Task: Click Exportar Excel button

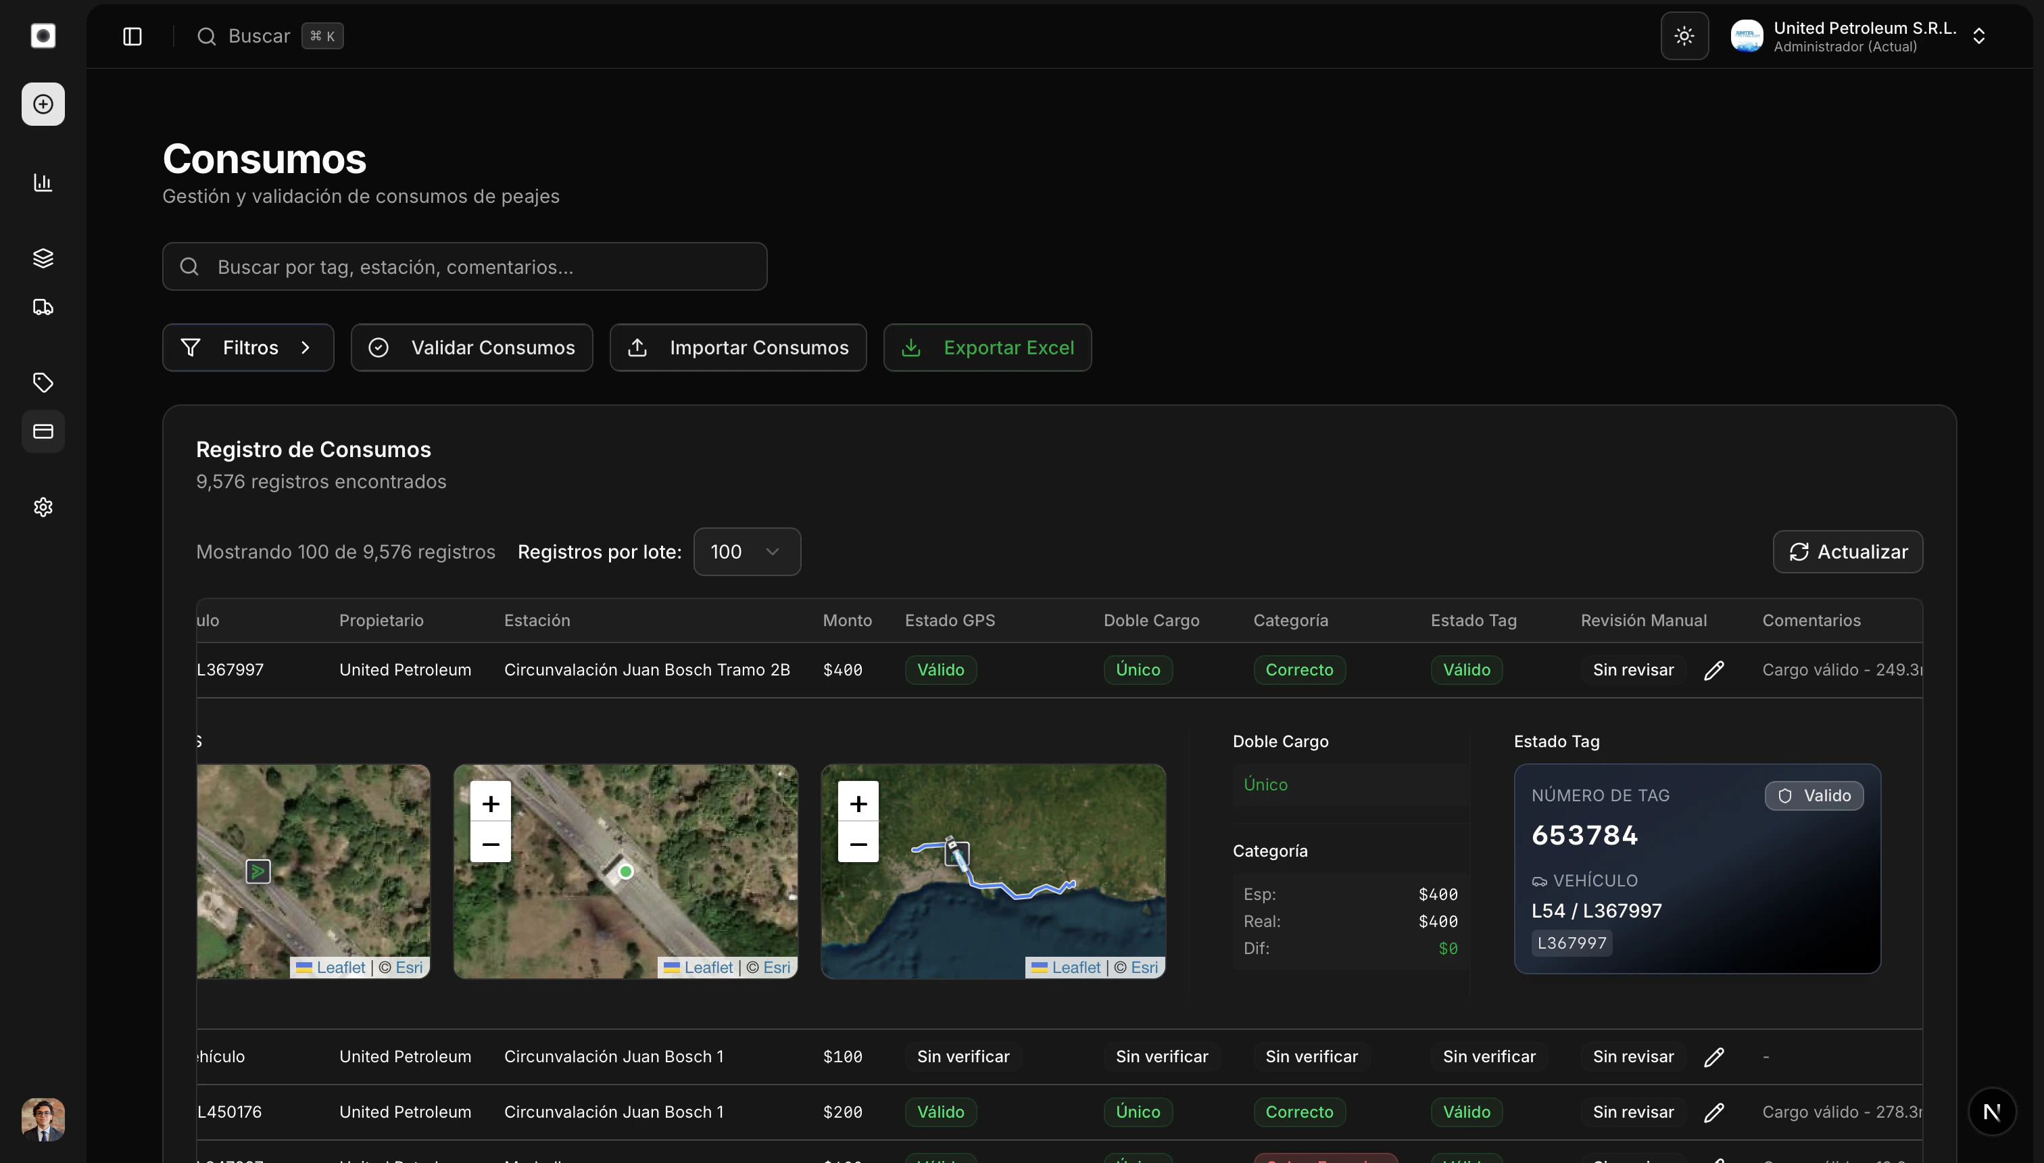Action: [987, 348]
